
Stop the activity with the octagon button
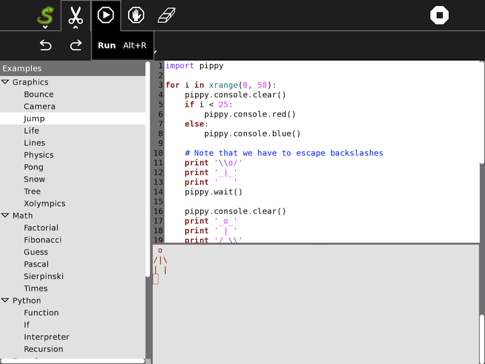(x=440, y=15)
